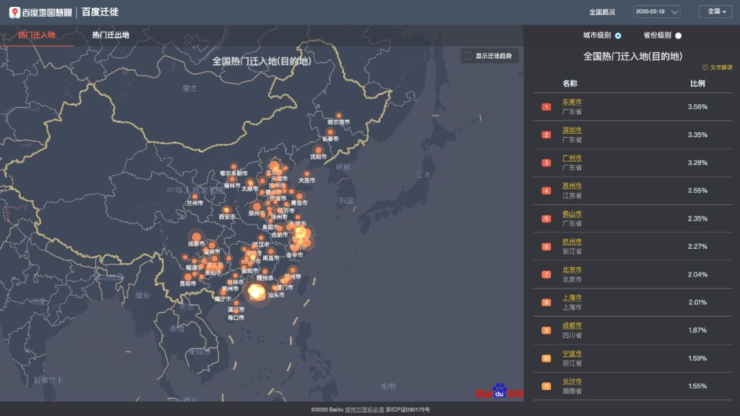Open the 北京市 ranking link
The image size is (740, 416).
coord(572,269)
